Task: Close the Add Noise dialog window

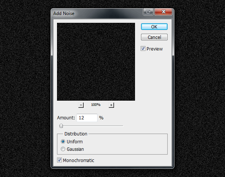Action: [x=163, y=12]
